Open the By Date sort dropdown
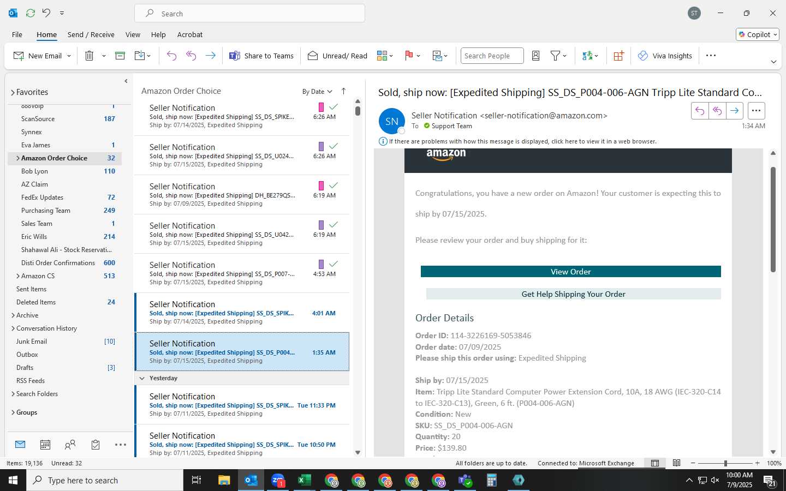 click(317, 91)
